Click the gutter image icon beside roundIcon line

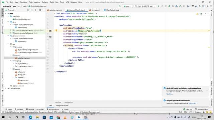point(50,37)
